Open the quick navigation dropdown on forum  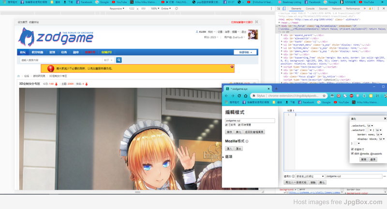click(x=245, y=52)
